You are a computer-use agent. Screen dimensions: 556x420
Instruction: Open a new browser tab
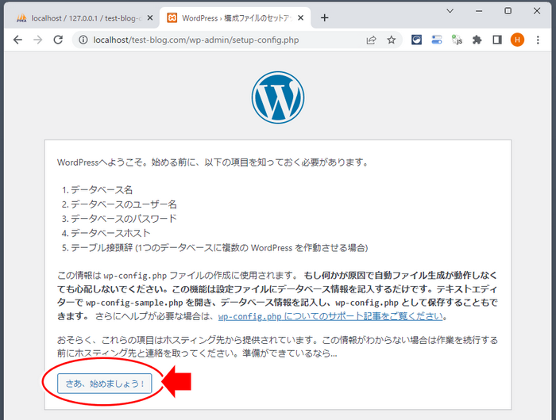tap(324, 17)
